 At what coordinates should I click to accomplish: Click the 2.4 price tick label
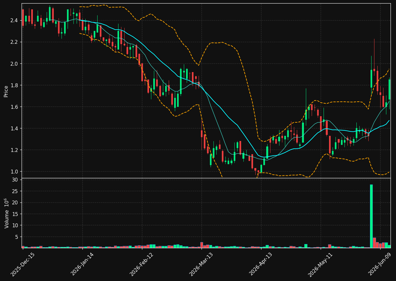[14, 21]
